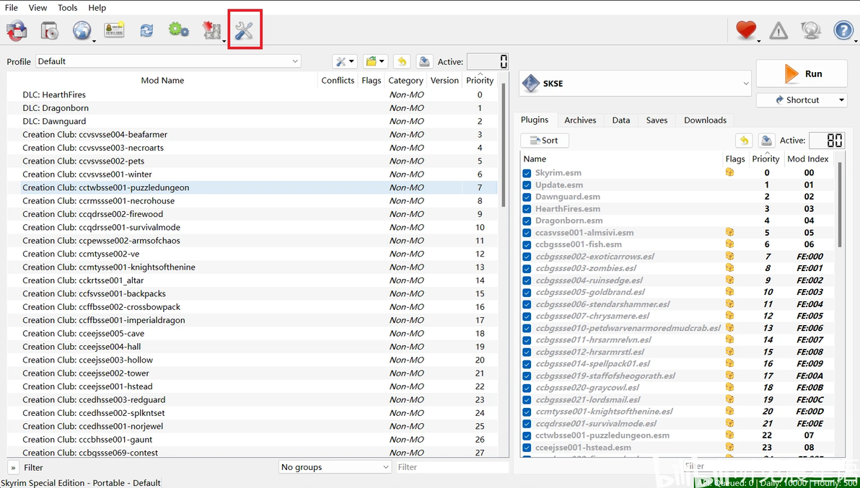Open mod list wrench actions dropdown

tap(345, 61)
